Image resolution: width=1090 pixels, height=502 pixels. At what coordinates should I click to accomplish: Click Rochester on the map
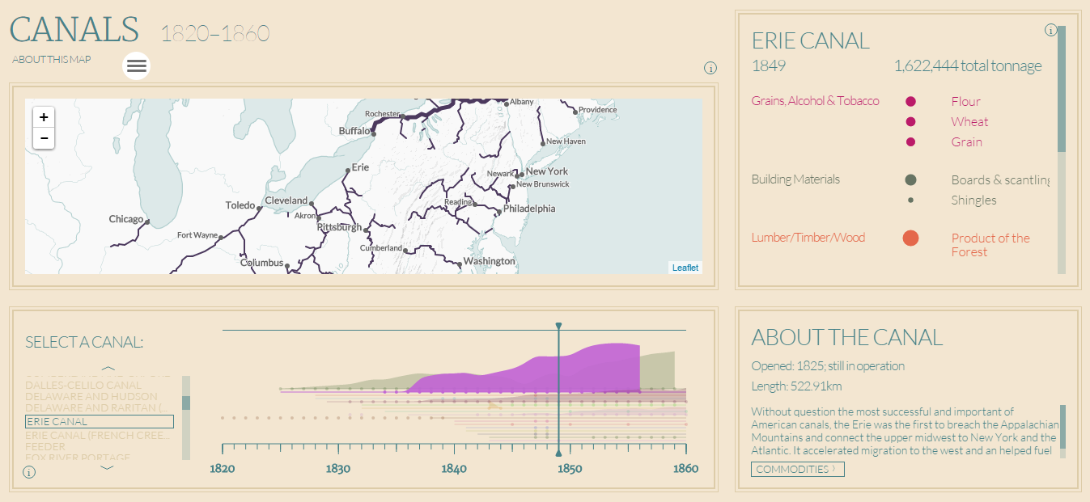pyautogui.click(x=384, y=114)
